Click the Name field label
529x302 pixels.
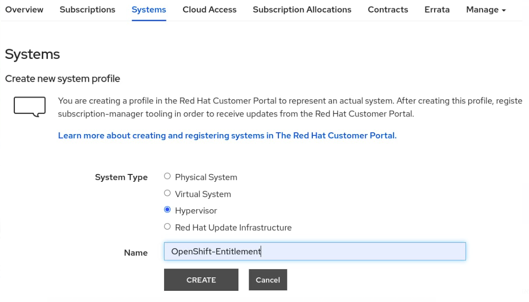[x=136, y=253]
